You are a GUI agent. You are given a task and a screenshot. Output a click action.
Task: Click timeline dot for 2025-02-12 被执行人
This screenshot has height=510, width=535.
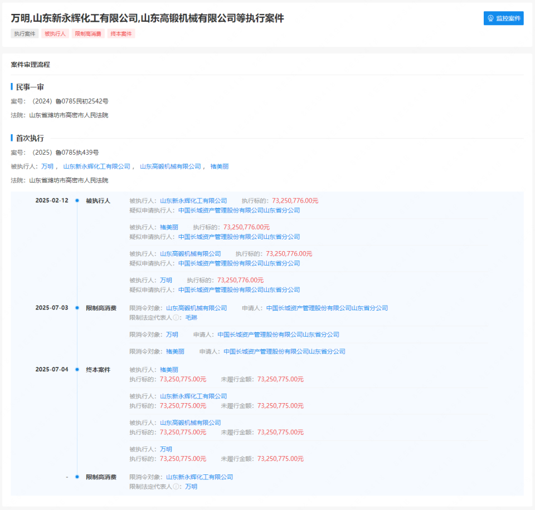[x=77, y=200]
